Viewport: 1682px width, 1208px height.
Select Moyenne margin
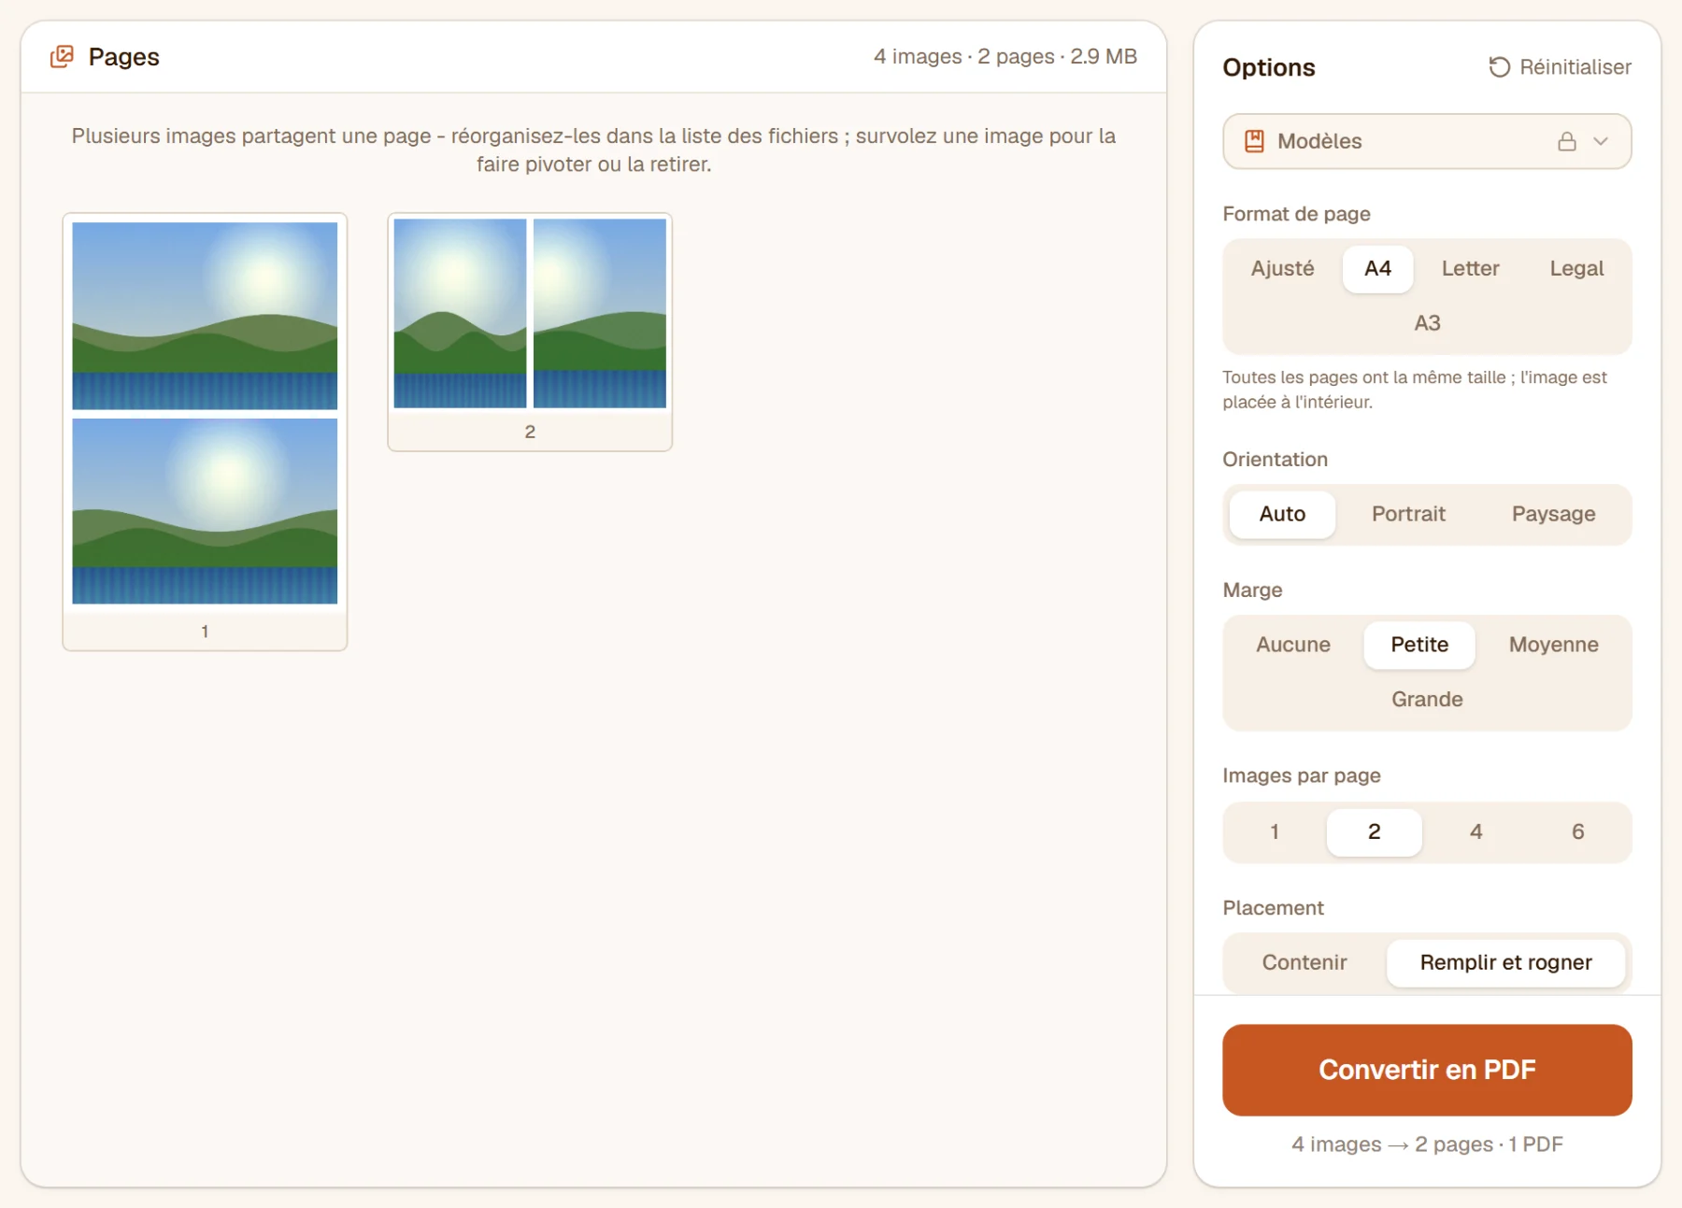click(1553, 646)
